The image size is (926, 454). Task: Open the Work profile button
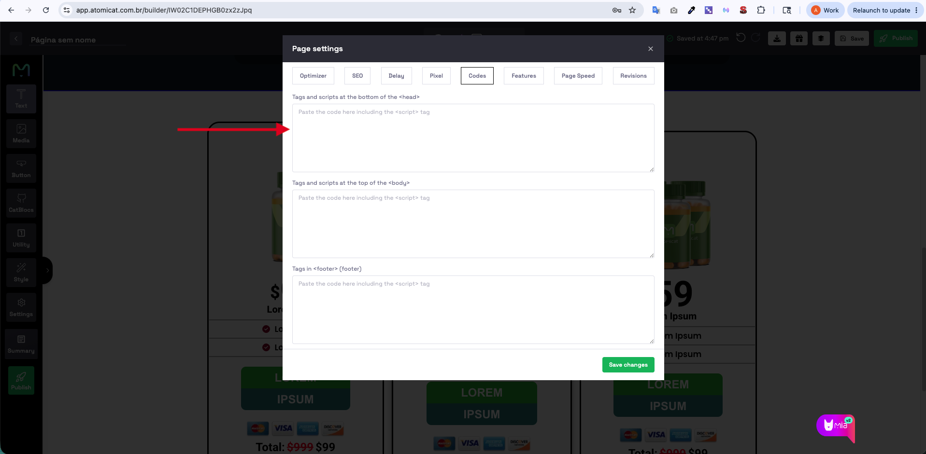click(x=825, y=10)
